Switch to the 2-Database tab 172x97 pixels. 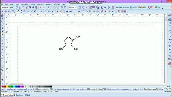pyautogui.click(x=19, y=95)
